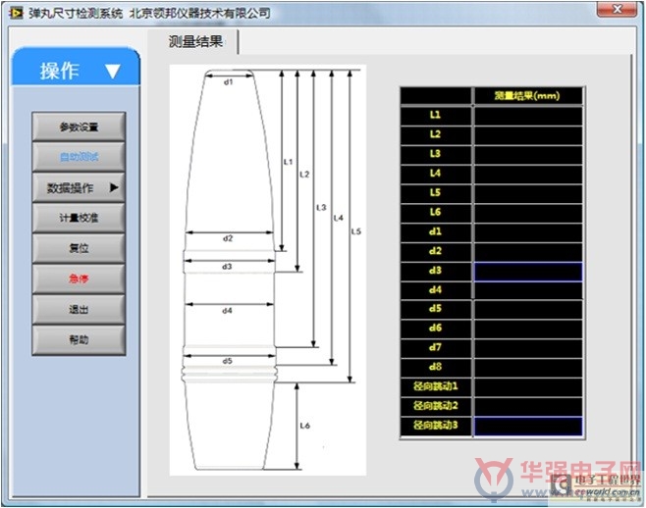Click the d5 row label in table

[x=436, y=309]
